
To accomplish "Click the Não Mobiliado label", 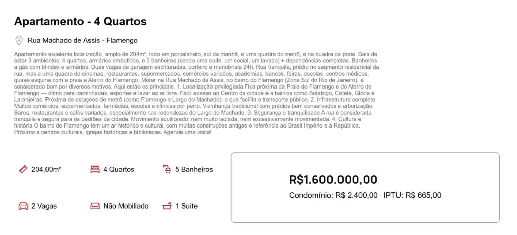I will pyautogui.click(x=126, y=206).
